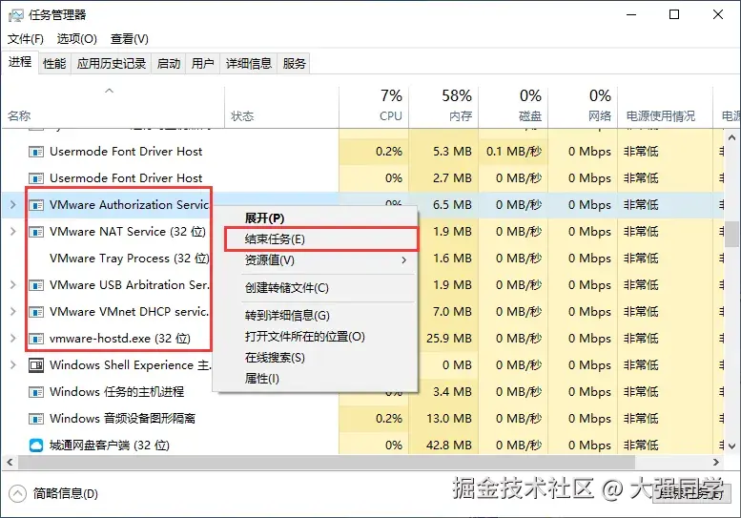Click the VMware USB Arbitration Service icon
741x518 pixels.
pos(36,285)
